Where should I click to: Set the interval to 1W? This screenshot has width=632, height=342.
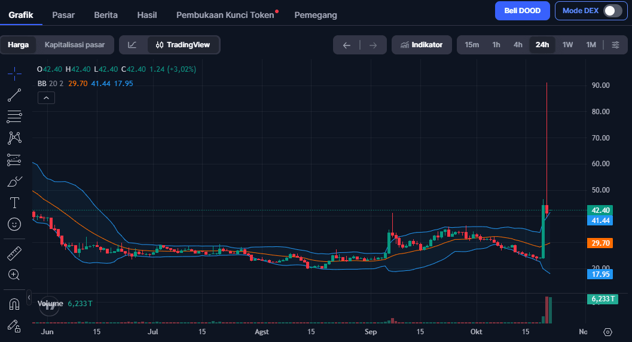(x=567, y=45)
